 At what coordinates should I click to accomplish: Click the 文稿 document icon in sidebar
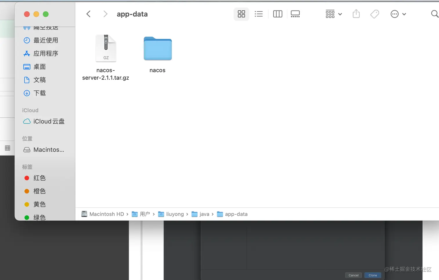[x=27, y=80]
